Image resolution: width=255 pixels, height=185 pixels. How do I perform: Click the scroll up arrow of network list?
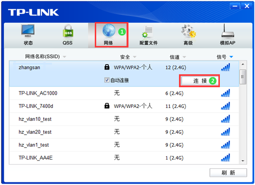click(x=243, y=64)
